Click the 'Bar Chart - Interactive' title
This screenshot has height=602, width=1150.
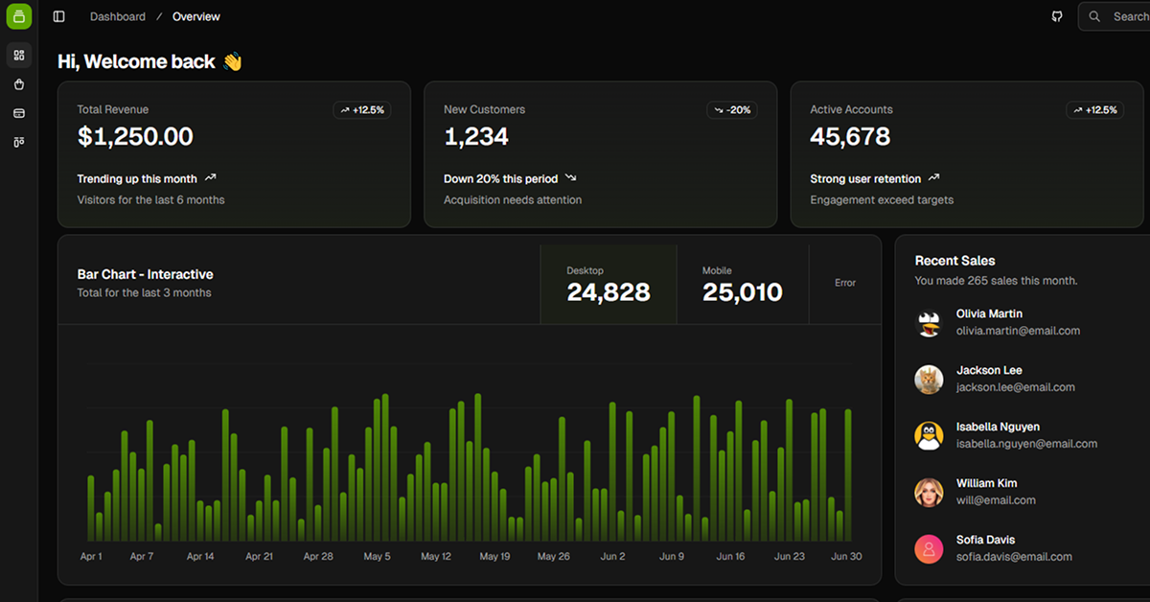[x=146, y=275]
